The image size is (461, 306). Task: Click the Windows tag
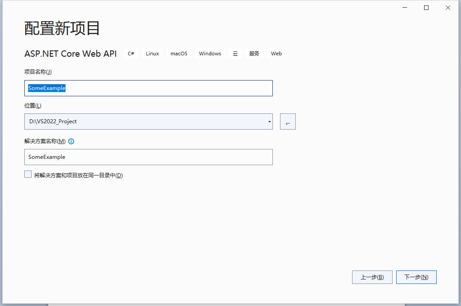210,54
